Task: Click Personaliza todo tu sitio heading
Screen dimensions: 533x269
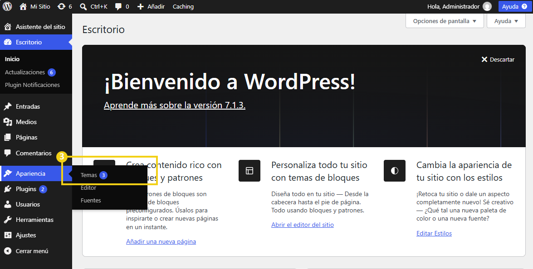Action: tap(319, 171)
